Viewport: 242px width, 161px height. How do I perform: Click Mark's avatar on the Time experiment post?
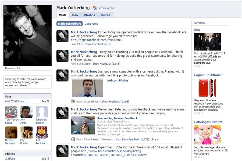point(62,151)
